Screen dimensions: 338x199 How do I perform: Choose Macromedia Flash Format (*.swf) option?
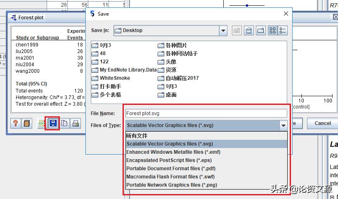click(206, 177)
